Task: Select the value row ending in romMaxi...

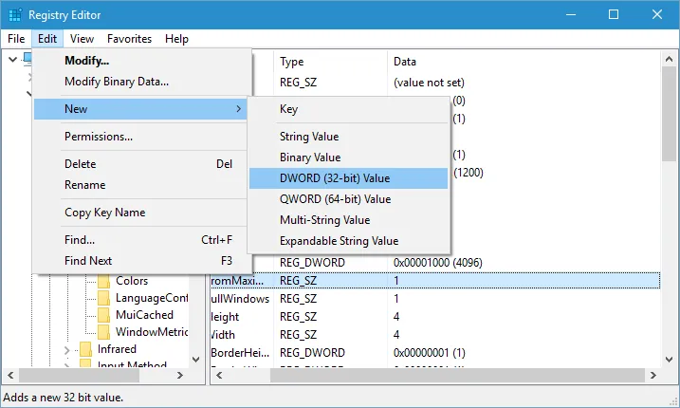Action: pos(435,281)
